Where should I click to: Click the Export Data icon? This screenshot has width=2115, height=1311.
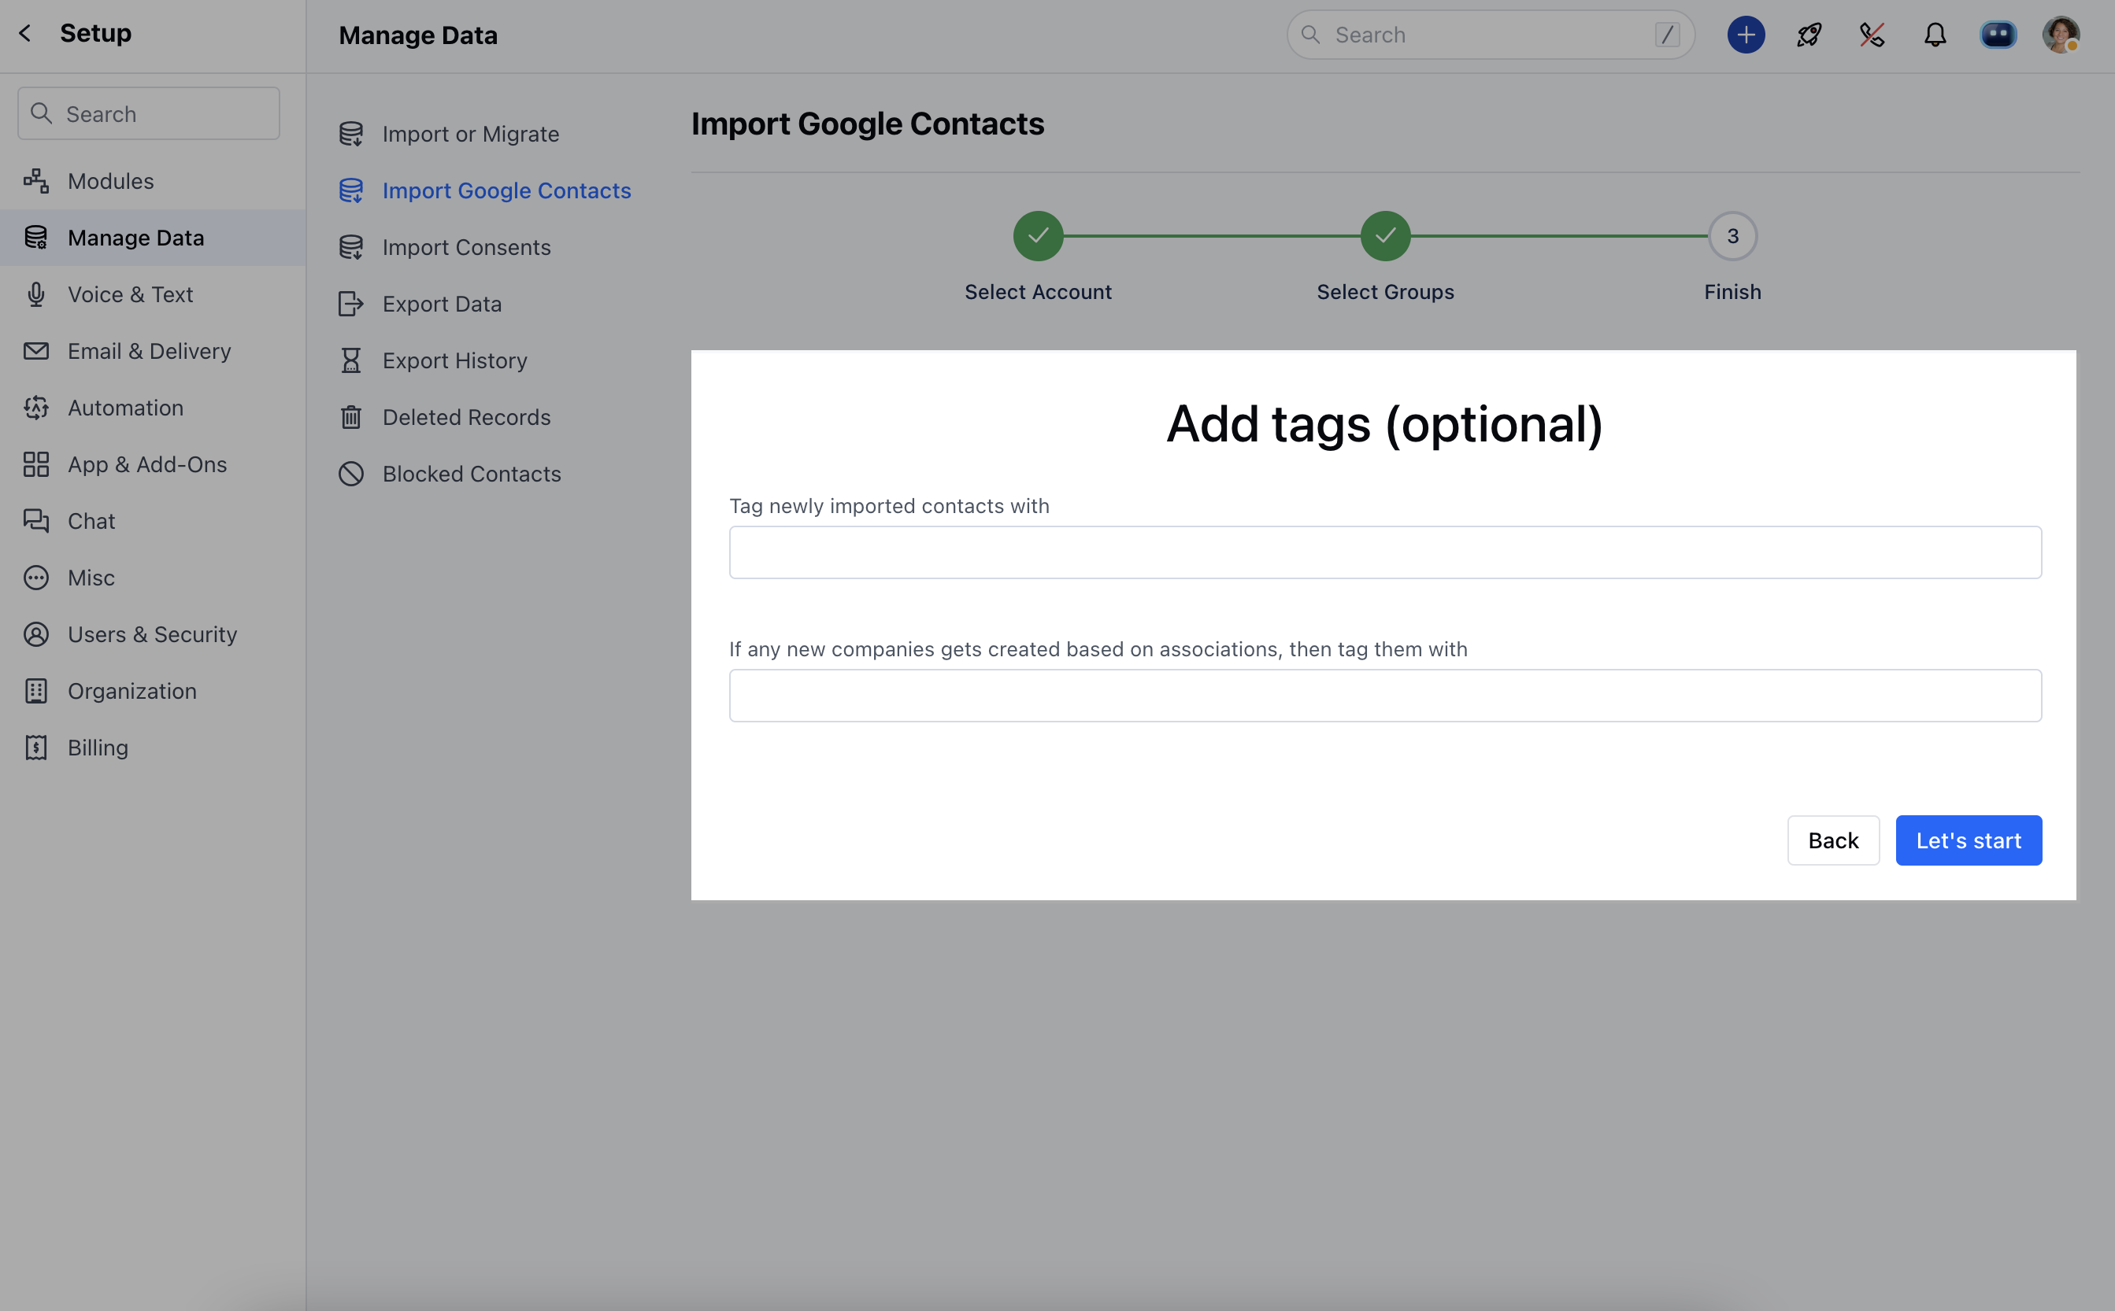[350, 305]
